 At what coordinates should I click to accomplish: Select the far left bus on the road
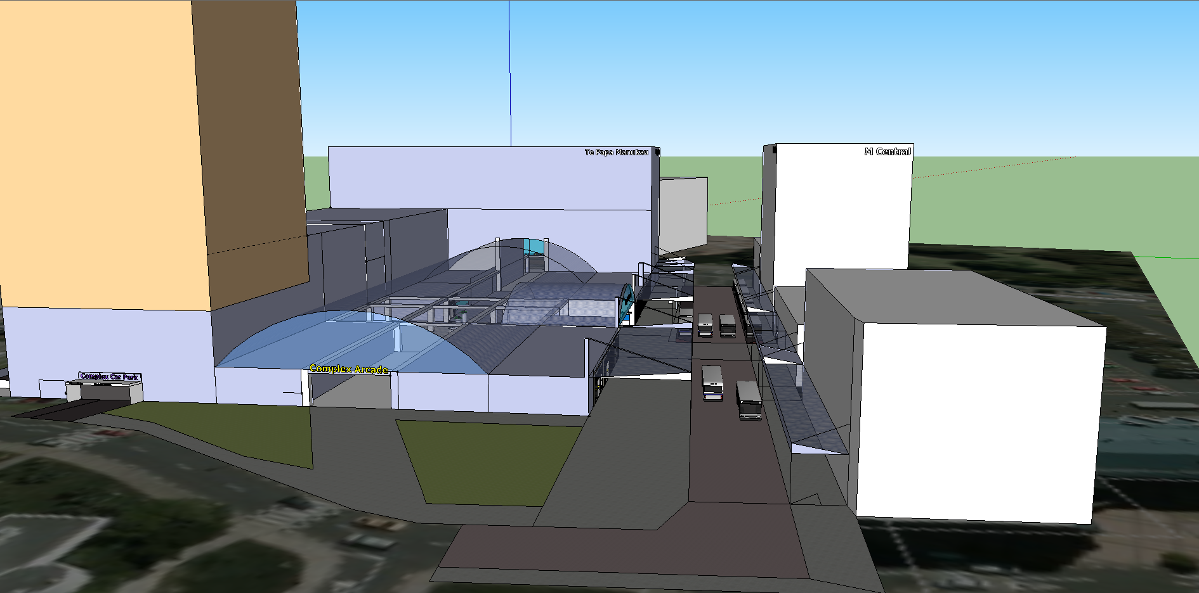705,325
